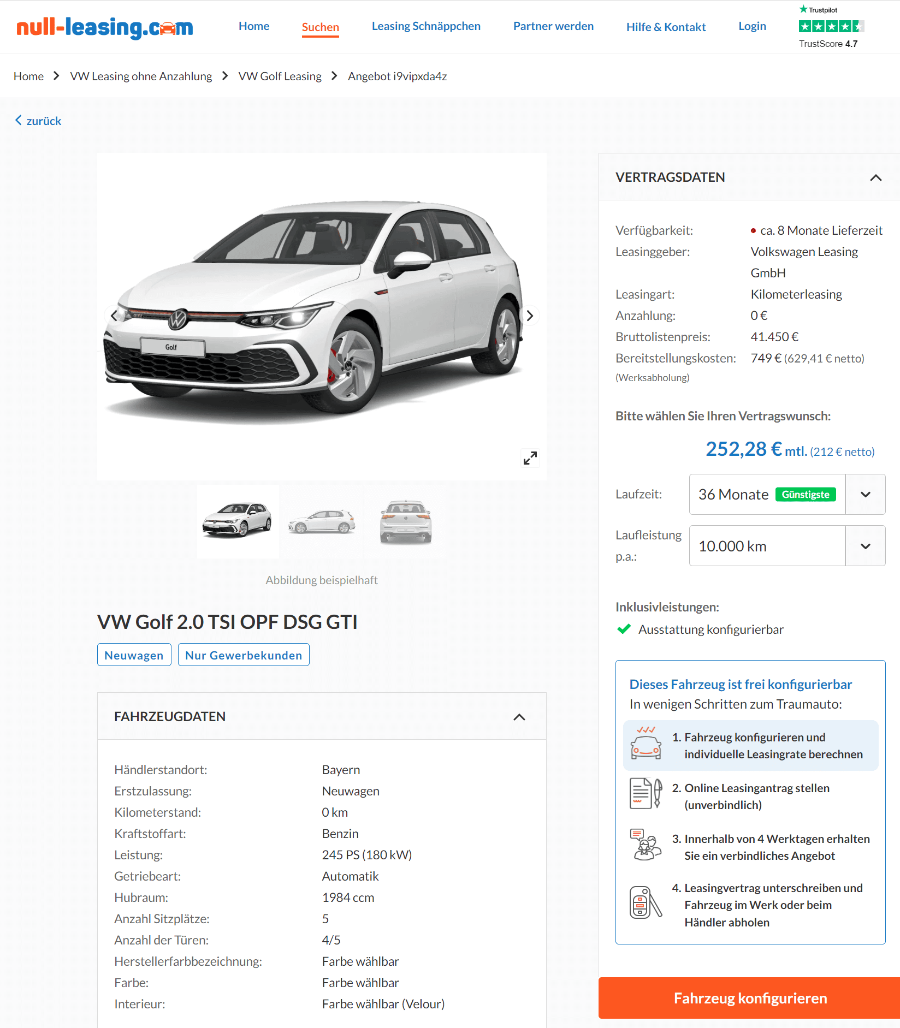
Task: Click the 'Bayern' Händlerstandort value
Action: pos(341,770)
